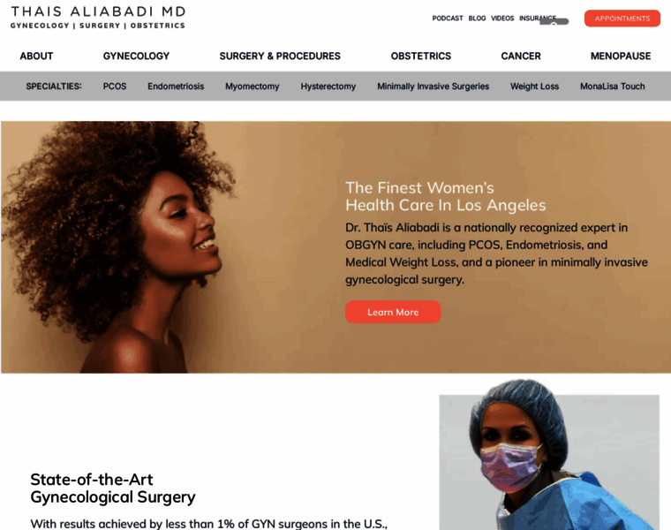Viewport: 671px width, 530px height.
Task: Open the Podcast link
Action: 448,18
